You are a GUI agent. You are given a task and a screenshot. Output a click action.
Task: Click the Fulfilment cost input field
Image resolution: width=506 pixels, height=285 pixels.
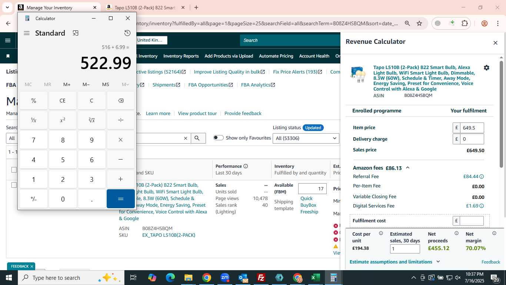click(472, 221)
